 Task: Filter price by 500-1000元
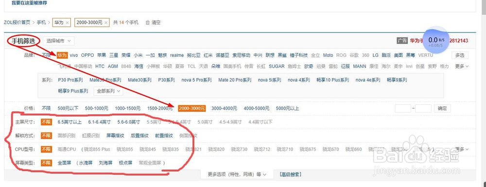(x=96, y=108)
